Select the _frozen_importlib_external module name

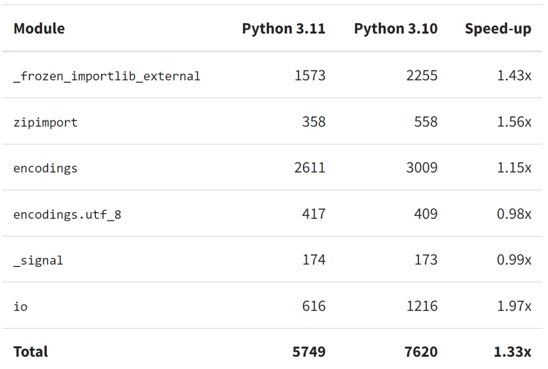point(108,76)
